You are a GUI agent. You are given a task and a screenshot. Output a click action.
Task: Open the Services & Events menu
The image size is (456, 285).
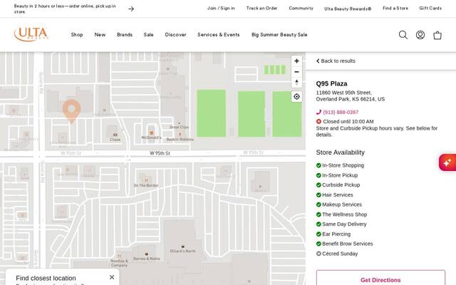pos(219,35)
